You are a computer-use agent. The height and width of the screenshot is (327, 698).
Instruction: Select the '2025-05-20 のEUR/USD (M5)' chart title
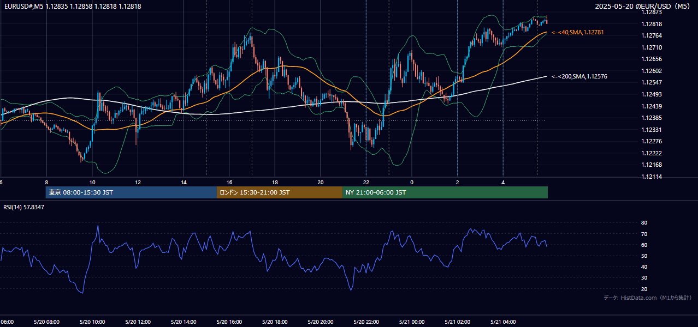point(643,6)
